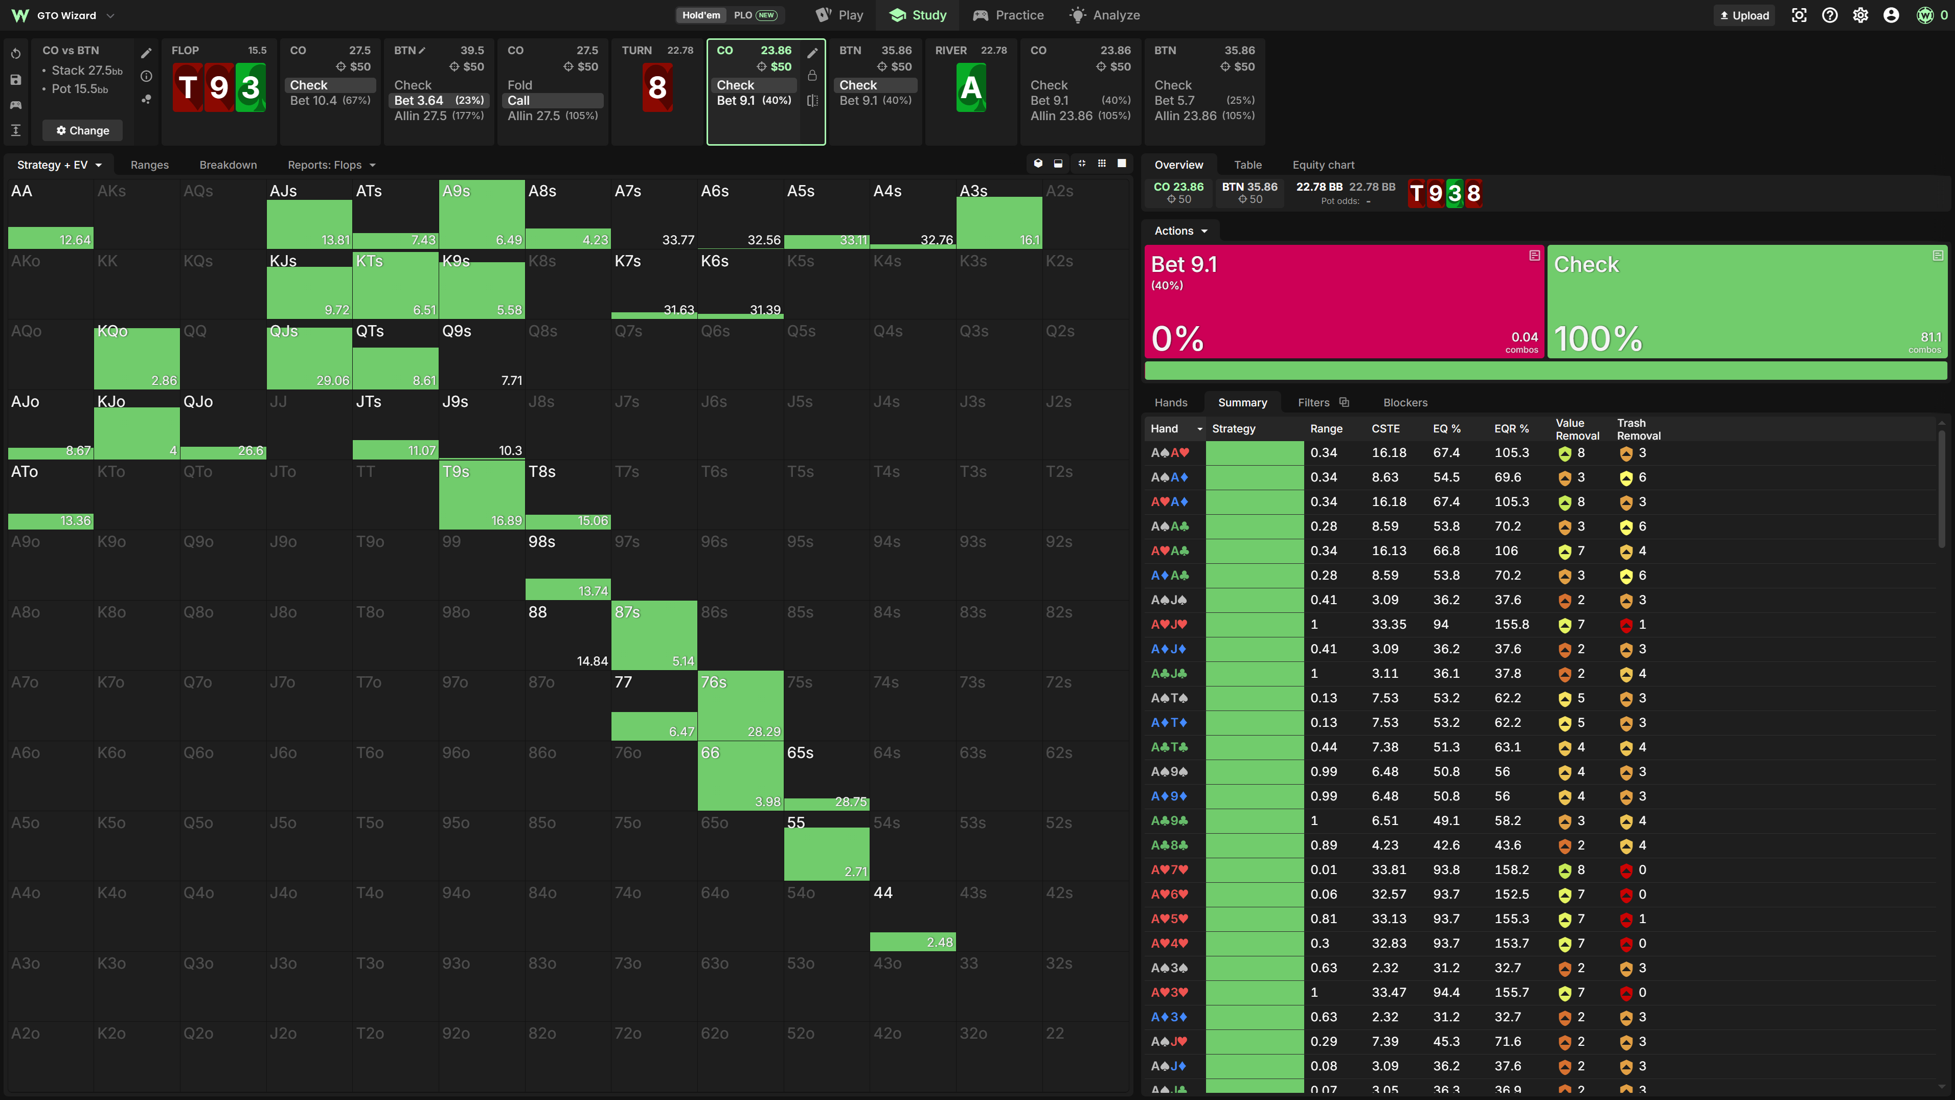The height and width of the screenshot is (1100, 1955).
Task: Click the green W coin balance icon
Action: (x=1925, y=15)
